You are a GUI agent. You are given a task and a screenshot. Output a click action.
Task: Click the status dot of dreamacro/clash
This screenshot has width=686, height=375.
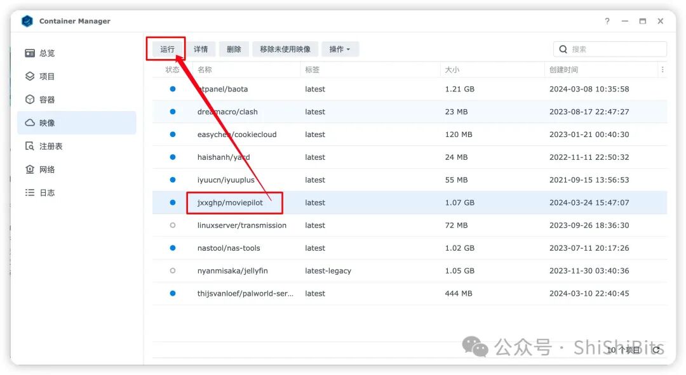coord(172,112)
